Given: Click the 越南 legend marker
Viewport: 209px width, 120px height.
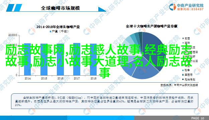Looking at the screenshot, I should coord(183,43).
